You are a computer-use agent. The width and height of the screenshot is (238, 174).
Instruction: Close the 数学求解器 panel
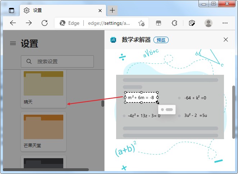point(226,40)
